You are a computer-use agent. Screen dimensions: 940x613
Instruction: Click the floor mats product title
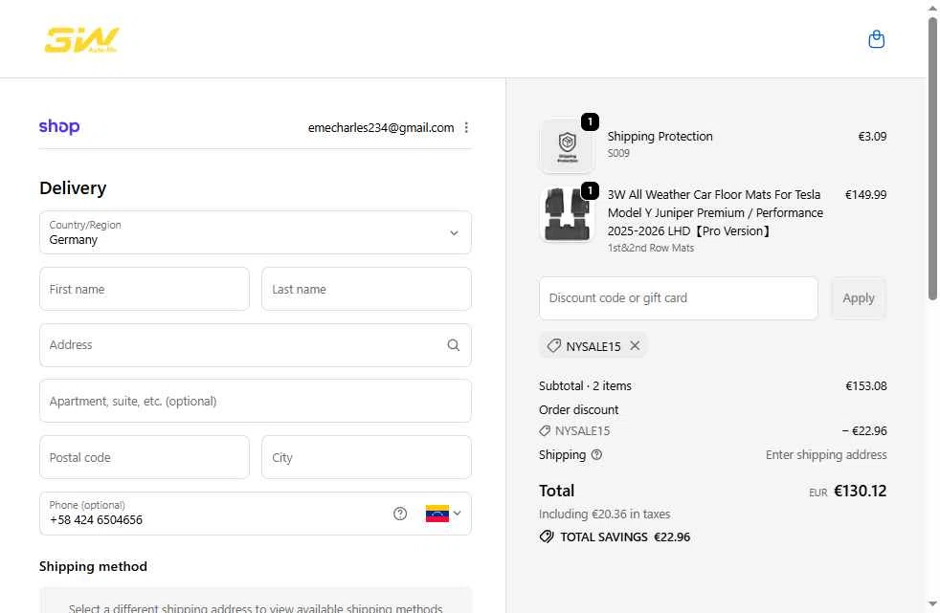715,212
